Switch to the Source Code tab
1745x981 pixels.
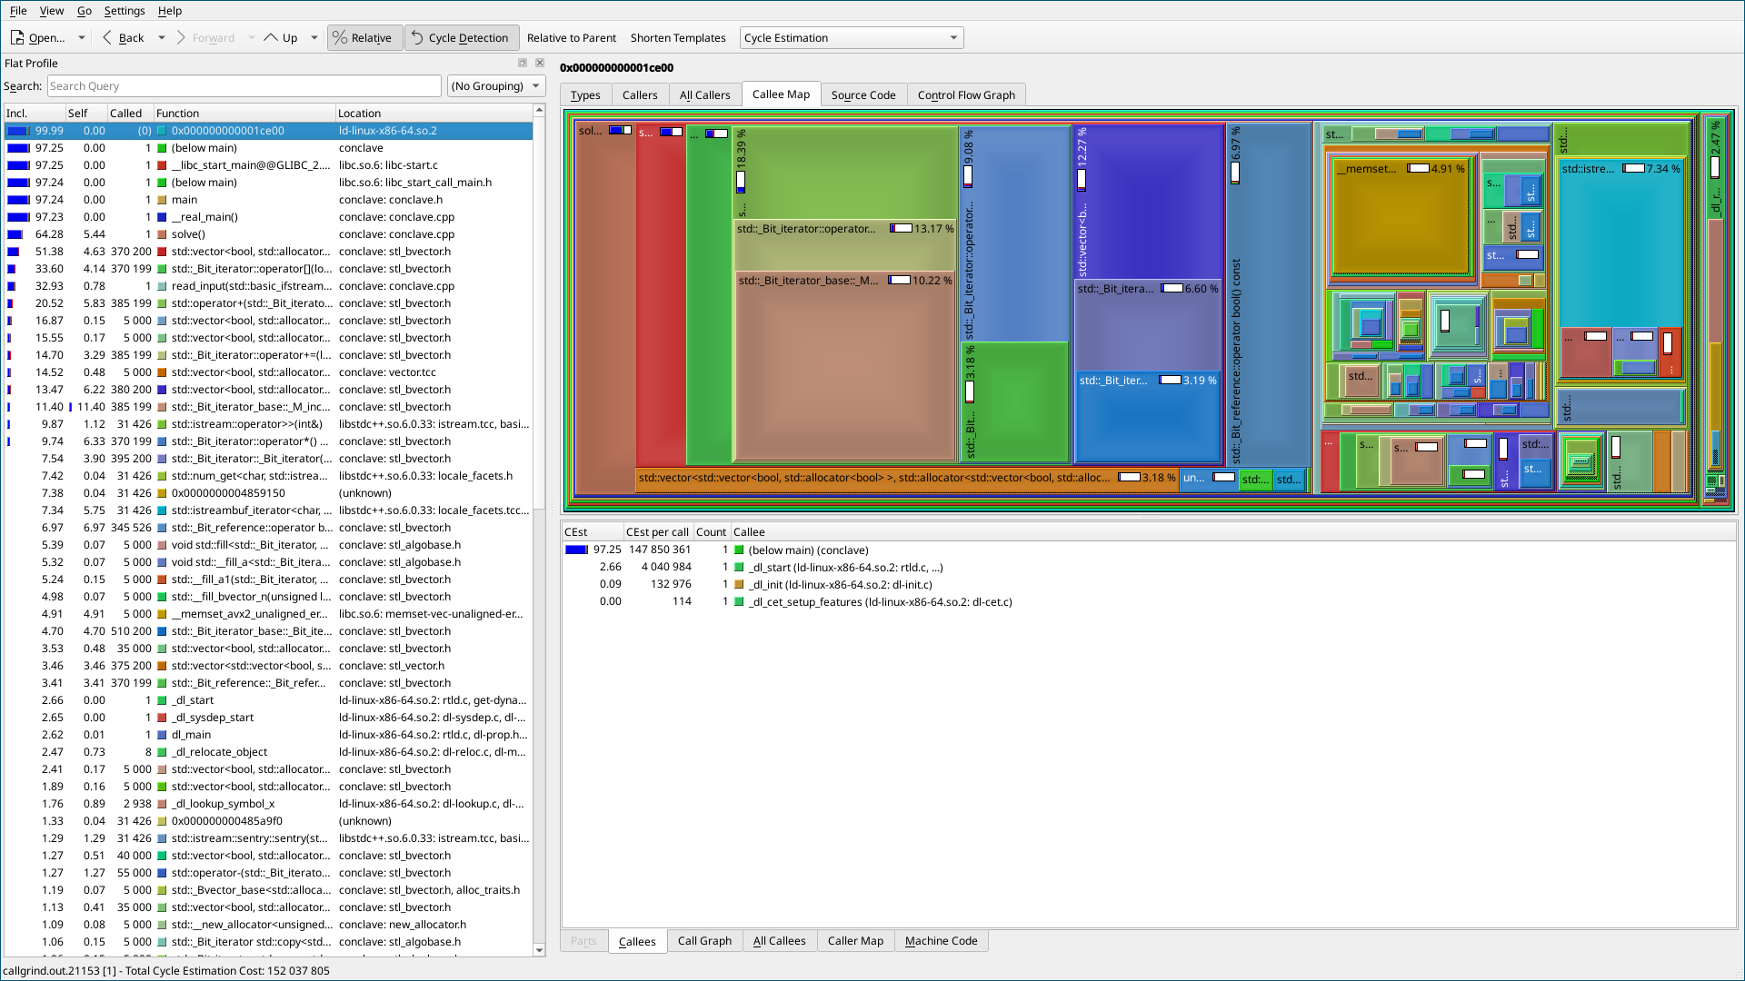pos(863,95)
